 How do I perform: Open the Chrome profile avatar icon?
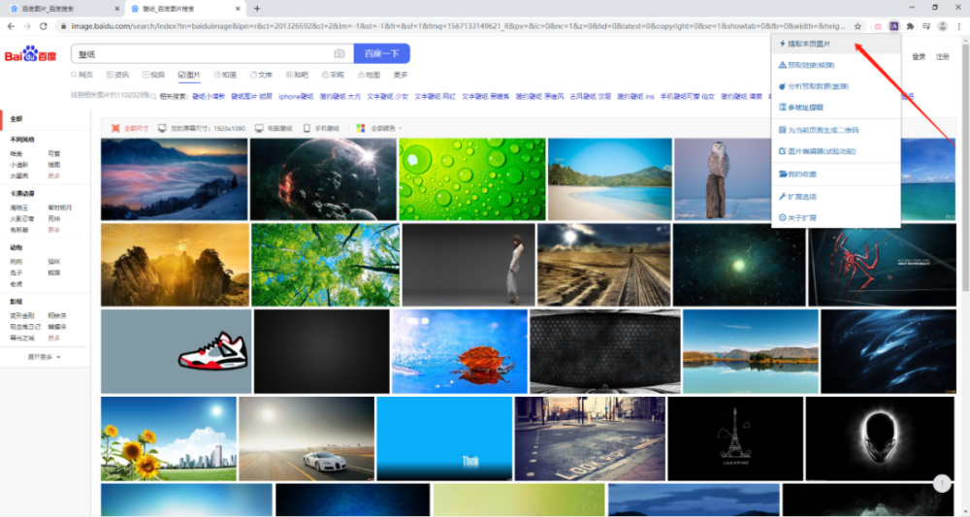click(942, 26)
